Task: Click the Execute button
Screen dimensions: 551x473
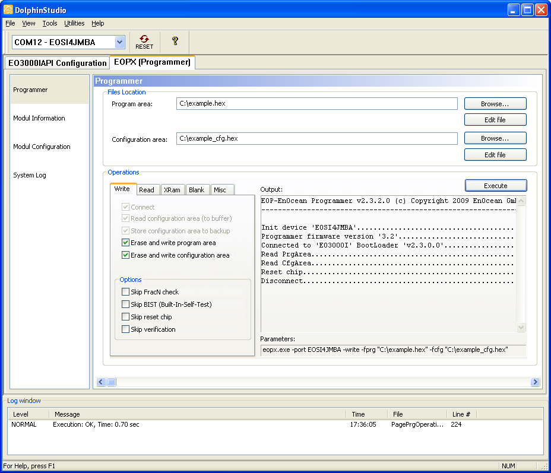Action: click(496, 185)
